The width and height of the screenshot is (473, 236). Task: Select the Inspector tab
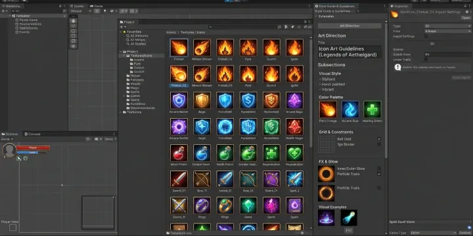(x=399, y=6)
